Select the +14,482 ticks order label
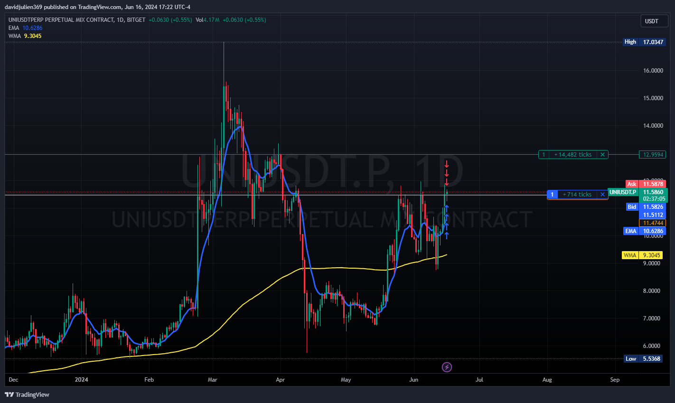Screen dimensions: 675x403 pos(573,154)
